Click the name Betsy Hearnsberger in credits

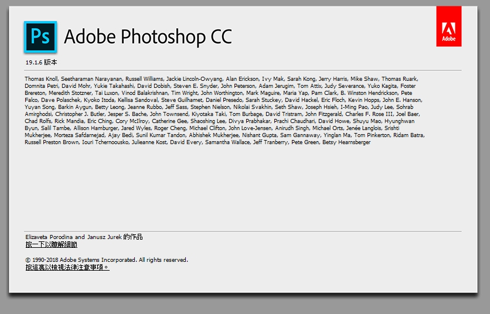coord(346,142)
